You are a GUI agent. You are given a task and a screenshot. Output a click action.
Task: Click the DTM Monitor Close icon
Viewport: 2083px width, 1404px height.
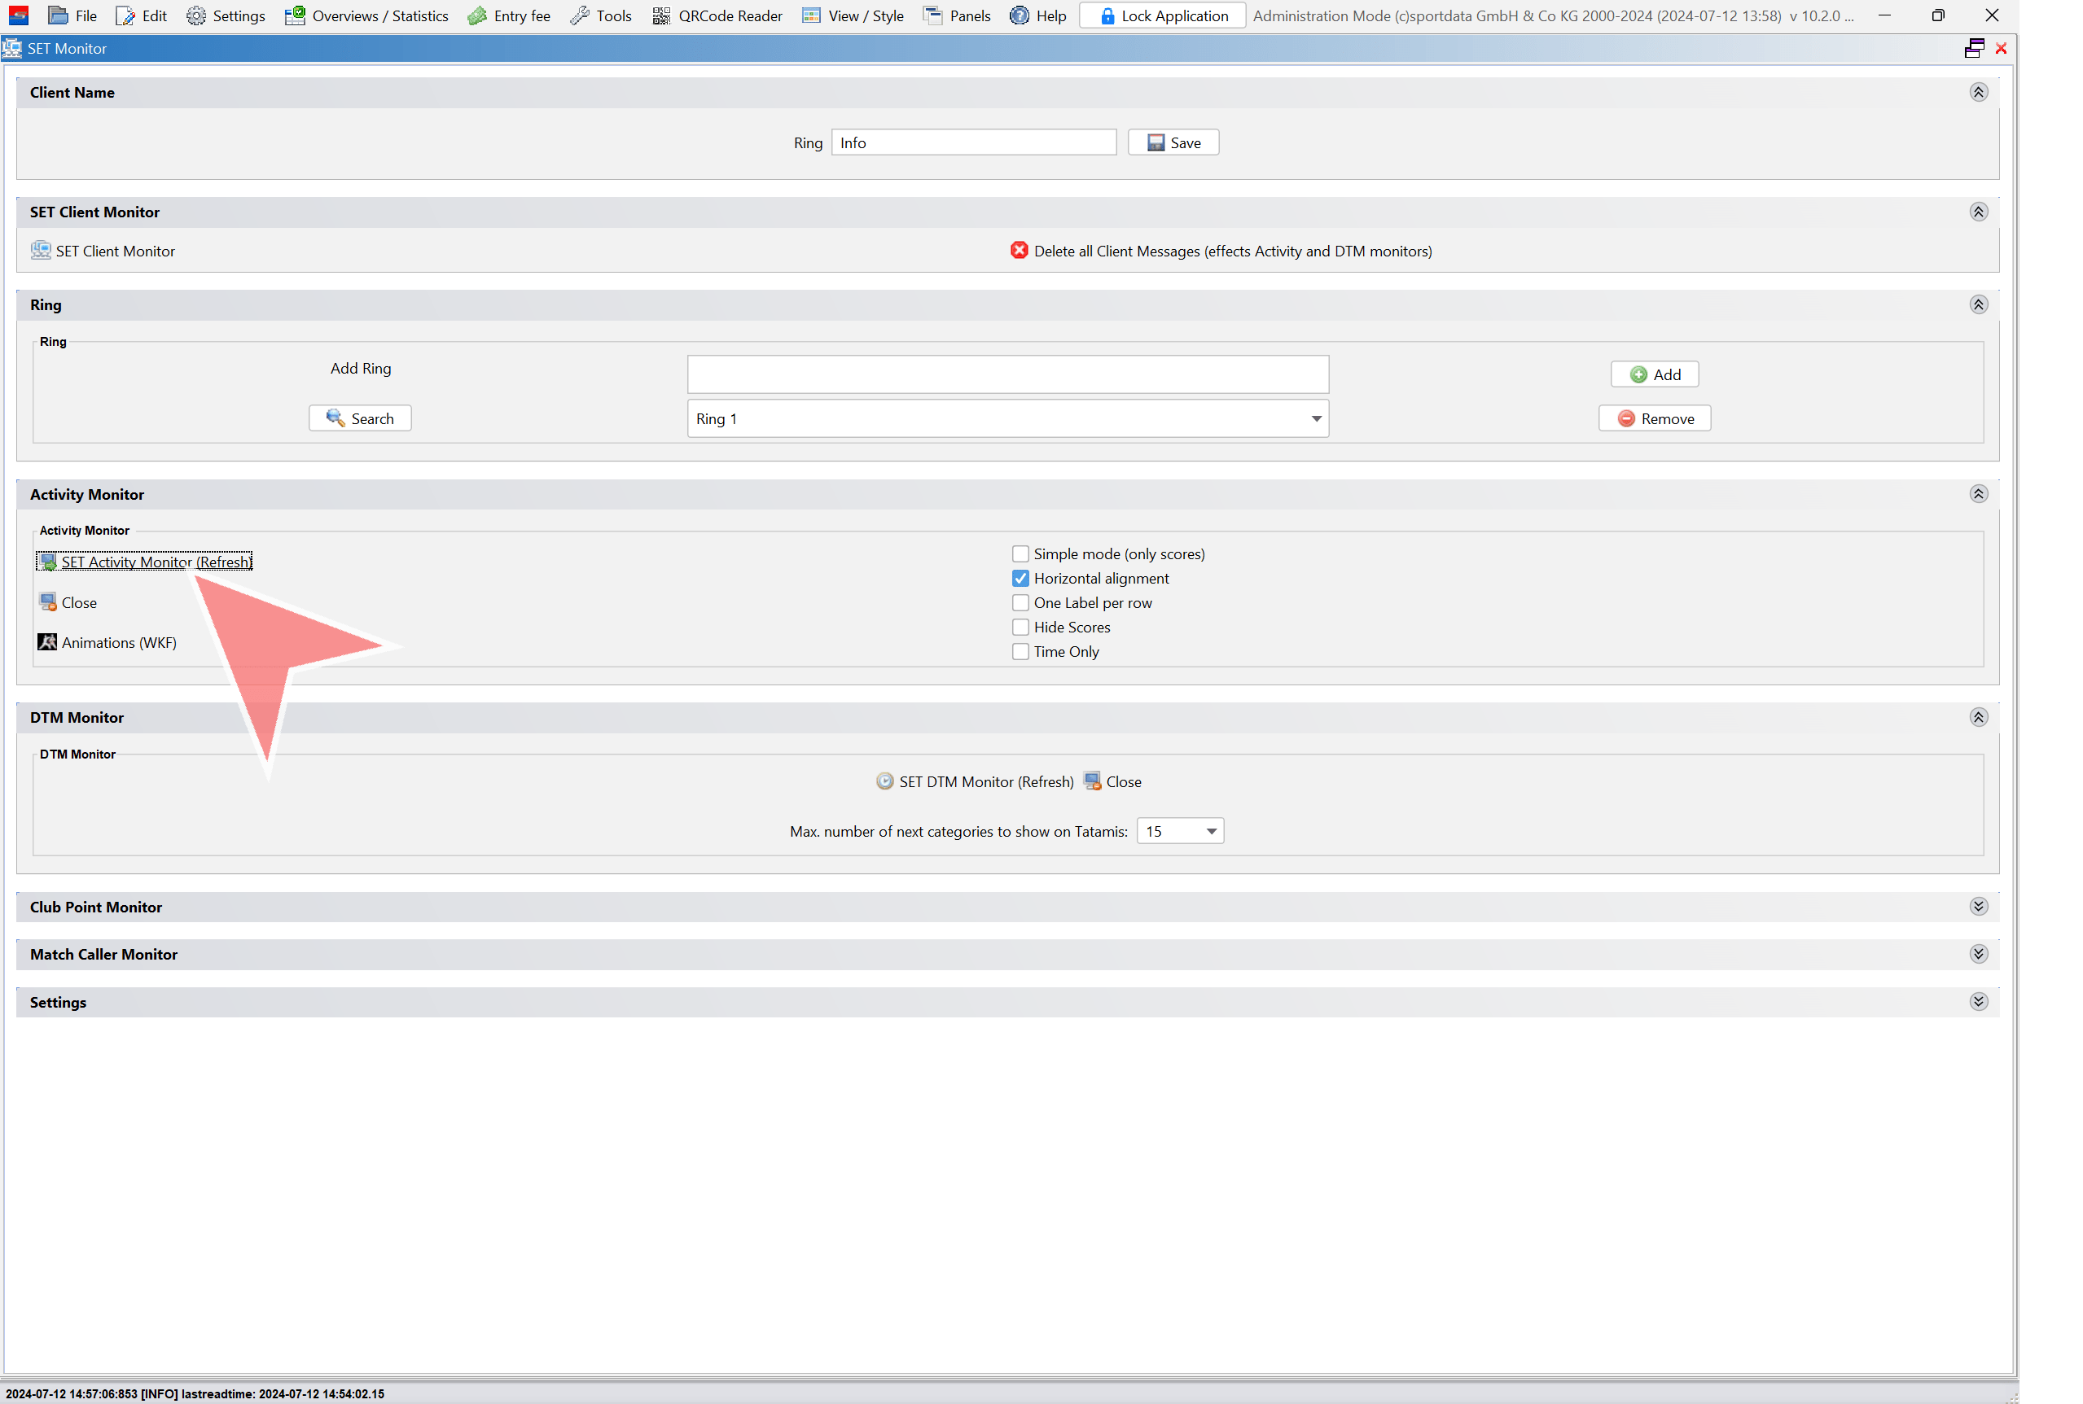point(1092,781)
